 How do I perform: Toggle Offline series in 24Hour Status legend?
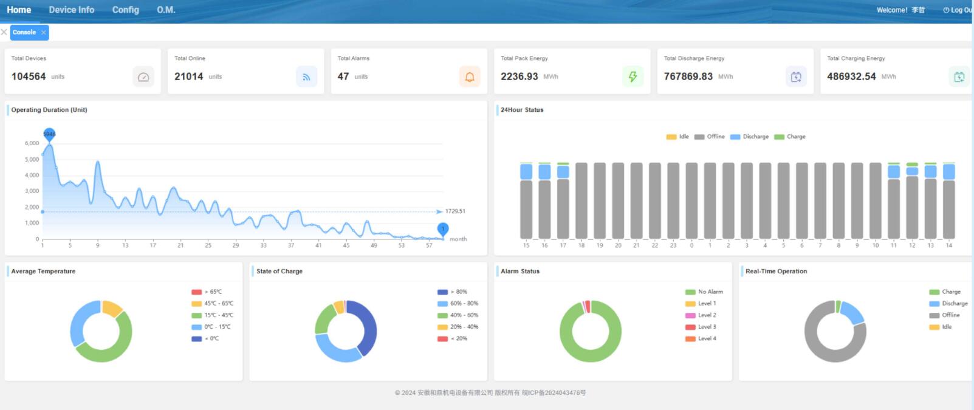[709, 137]
